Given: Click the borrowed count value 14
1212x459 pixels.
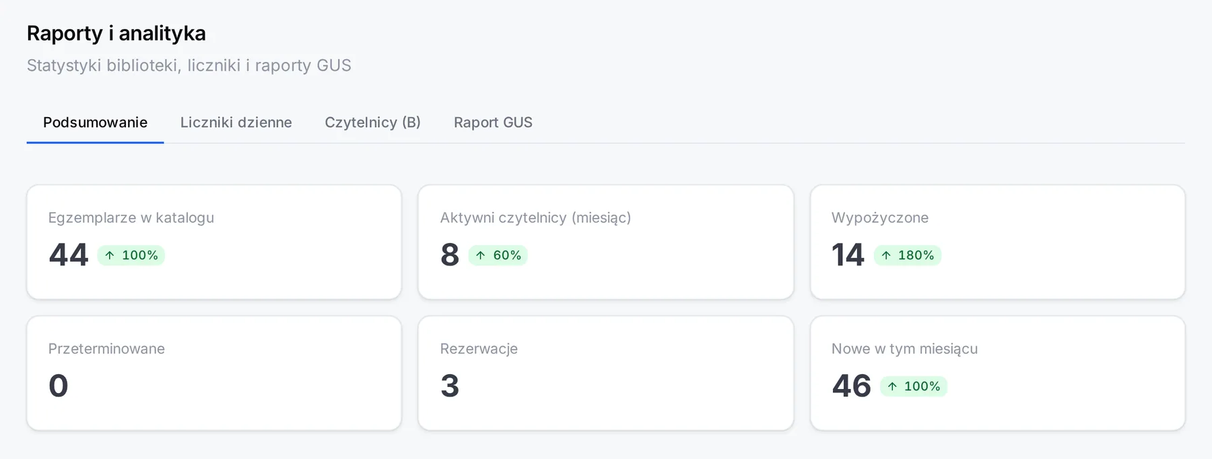Looking at the screenshot, I should pos(848,255).
